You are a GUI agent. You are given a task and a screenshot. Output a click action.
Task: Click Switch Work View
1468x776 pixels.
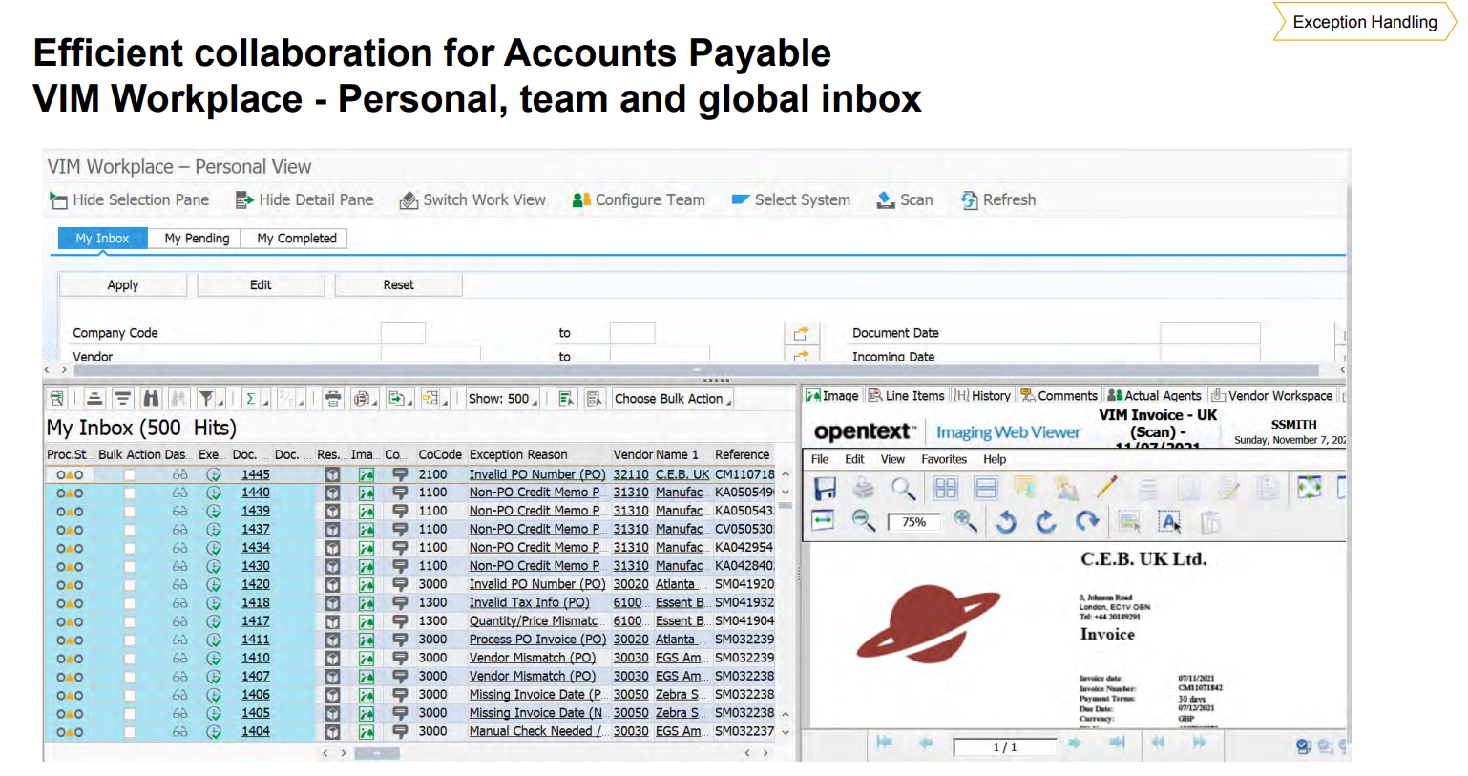[x=473, y=200]
